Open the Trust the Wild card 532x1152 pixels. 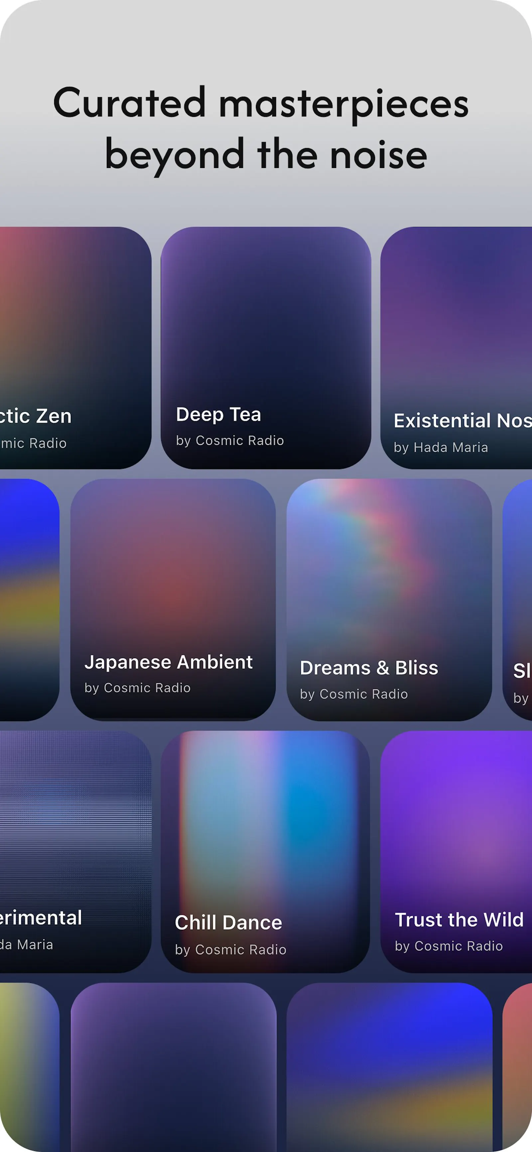[456, 852]
